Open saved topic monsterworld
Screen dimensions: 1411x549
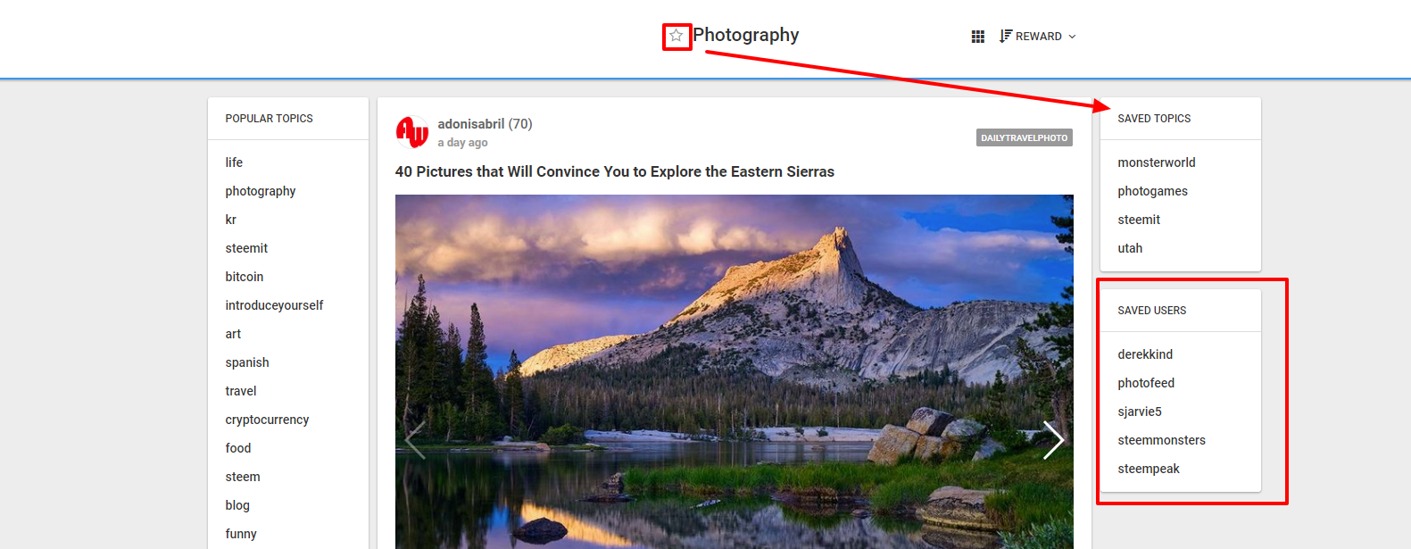click(x=1156, y=162)
